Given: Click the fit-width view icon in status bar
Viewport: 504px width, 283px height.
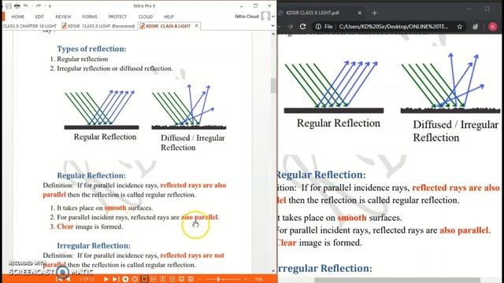Looking at the screenshot, I should click(181, 280).
